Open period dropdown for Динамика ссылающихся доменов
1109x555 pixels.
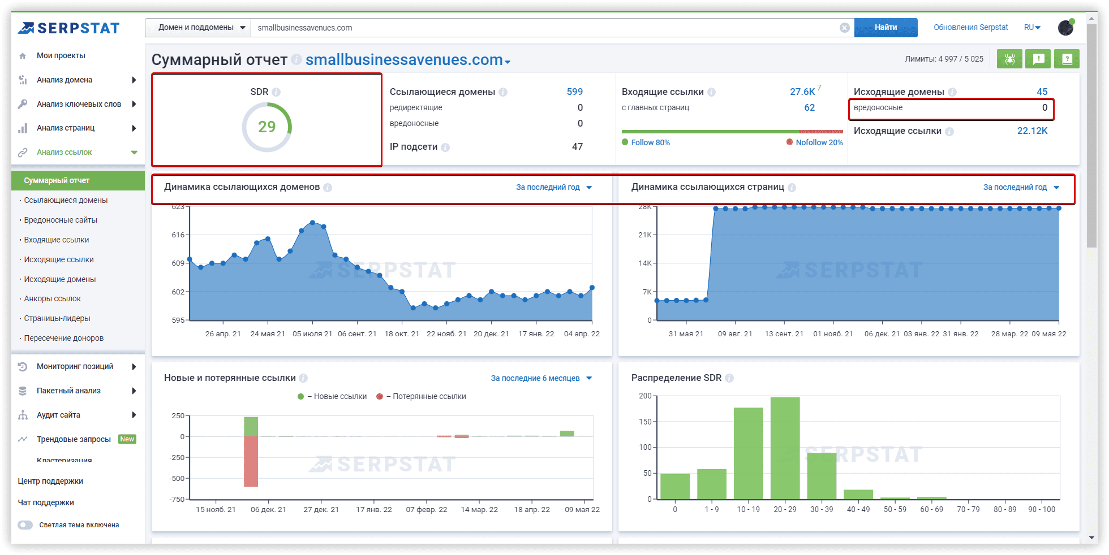(554, 188)
